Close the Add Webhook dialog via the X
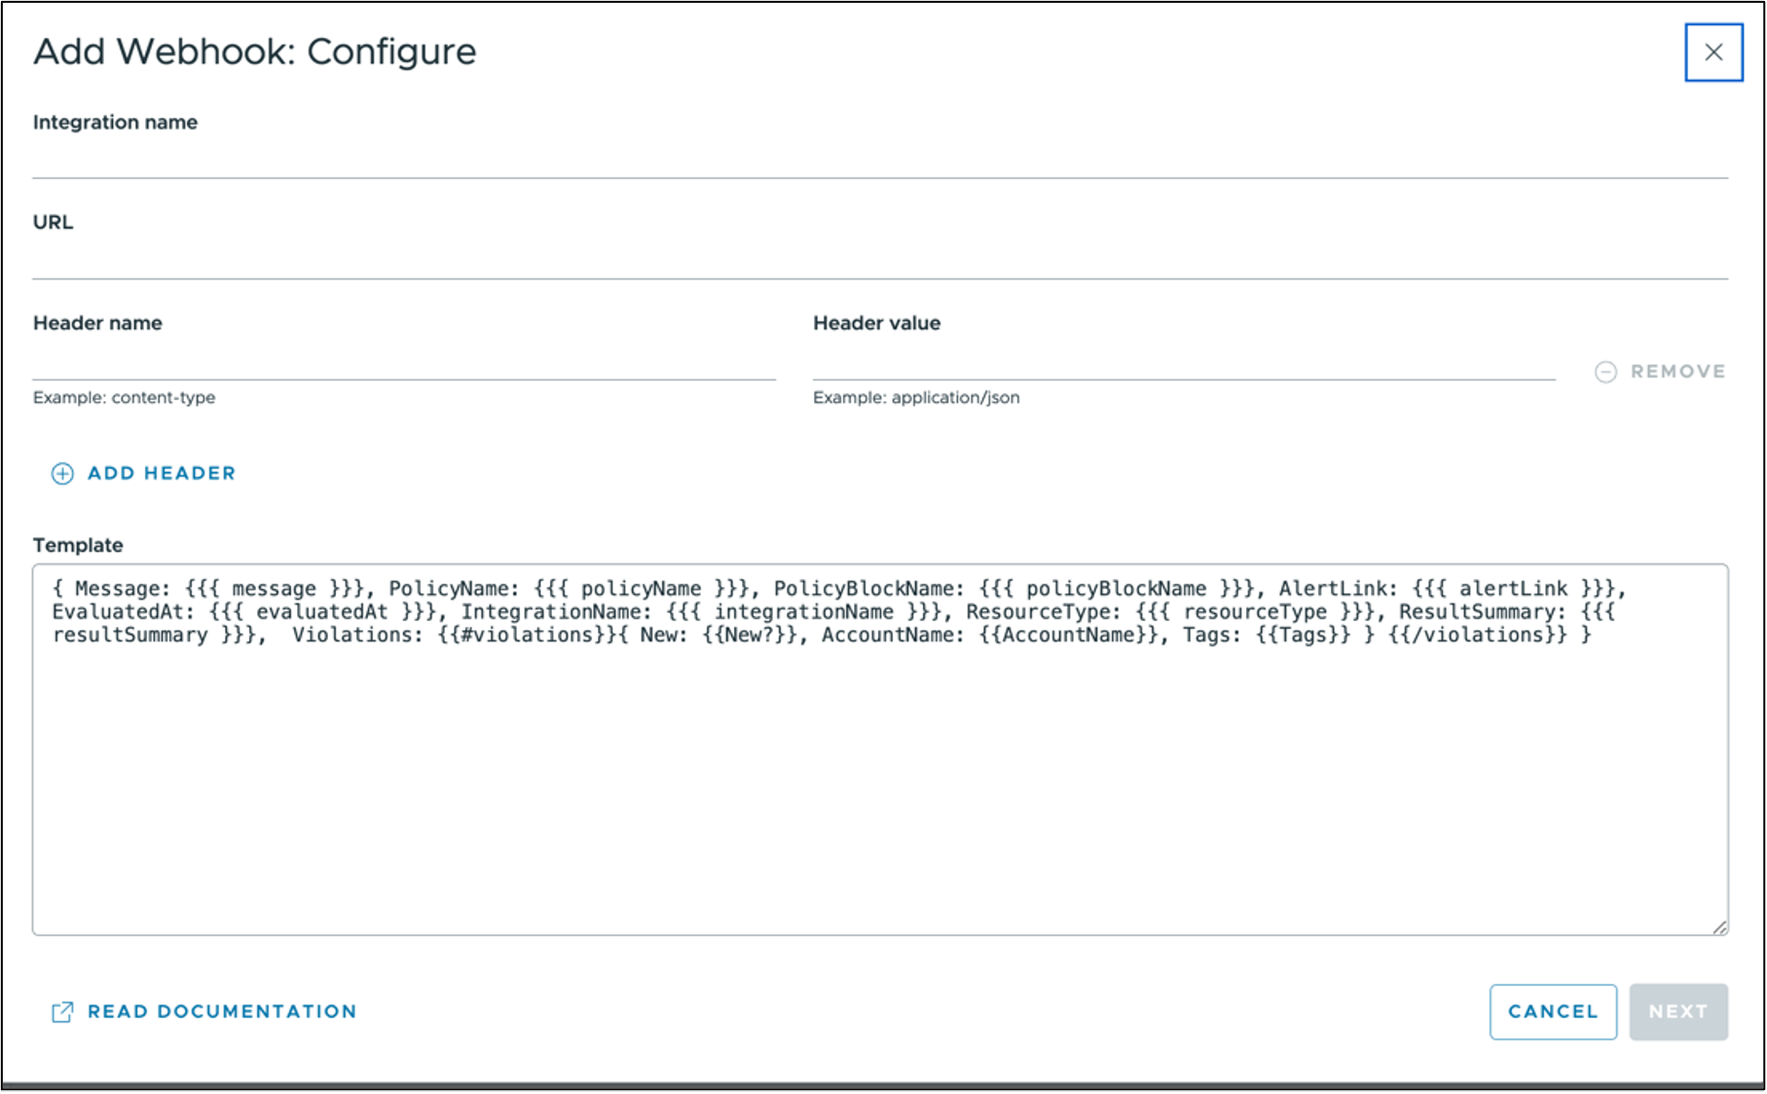This screenshot has height=1094, width=1767. [1712, 53]
